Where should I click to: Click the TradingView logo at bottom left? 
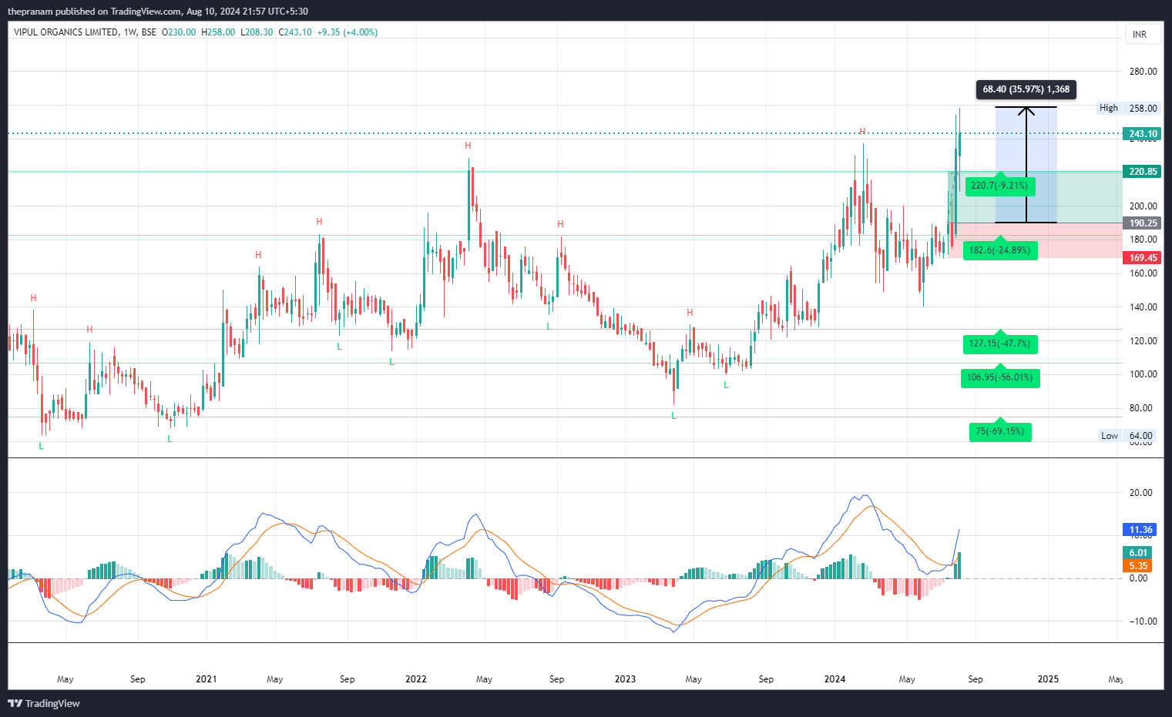coord(44,703)
